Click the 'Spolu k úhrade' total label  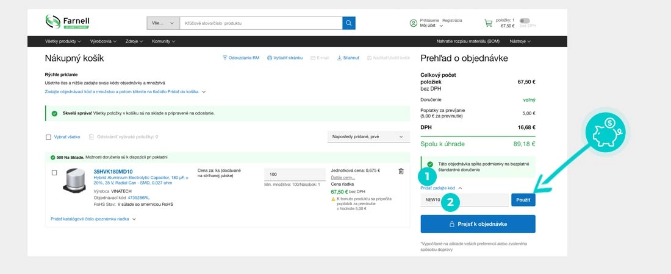point(442,144)
